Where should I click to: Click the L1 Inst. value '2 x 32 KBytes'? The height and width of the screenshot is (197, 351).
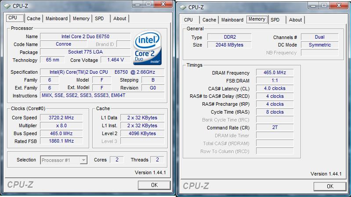(142, 125)
